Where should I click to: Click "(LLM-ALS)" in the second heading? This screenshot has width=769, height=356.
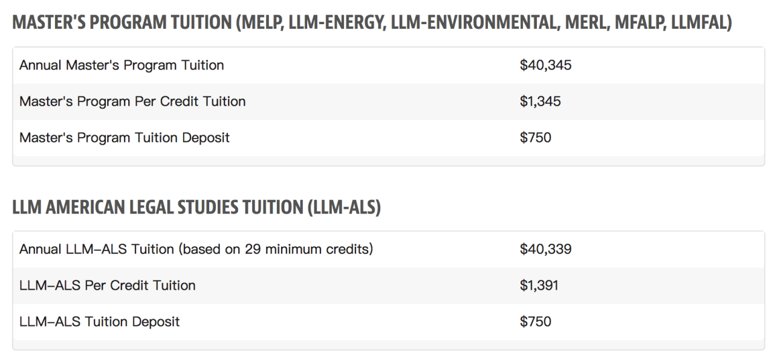pyautogui.click(x=343, y=207)
